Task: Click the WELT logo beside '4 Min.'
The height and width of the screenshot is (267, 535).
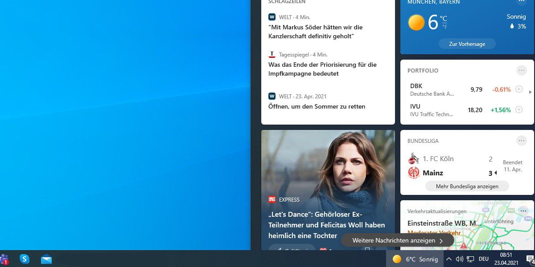Action: click(x=272, y=17)
